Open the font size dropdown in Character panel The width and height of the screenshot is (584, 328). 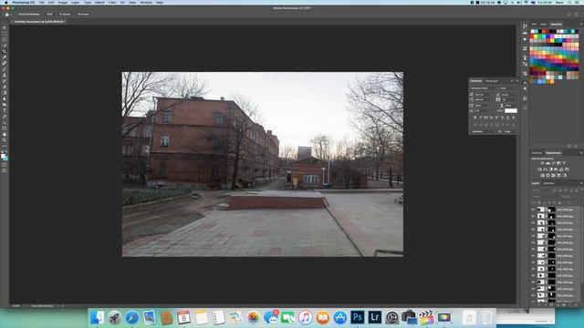click(484, 95)
